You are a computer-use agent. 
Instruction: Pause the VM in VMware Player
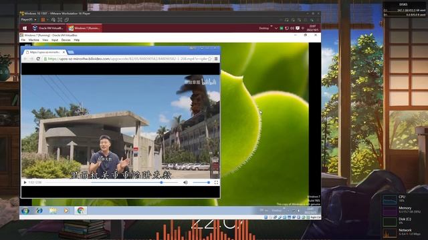point(43,19)
